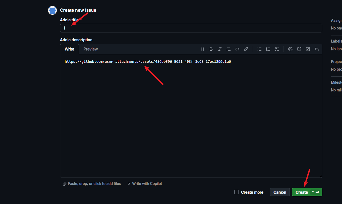This screenshot has width=342, height=204.
Task: Click inside the description text area
Action: click(x=191, y=116)
